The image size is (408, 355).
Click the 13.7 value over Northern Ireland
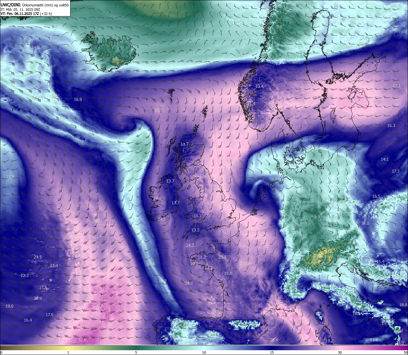pos(170,181)
